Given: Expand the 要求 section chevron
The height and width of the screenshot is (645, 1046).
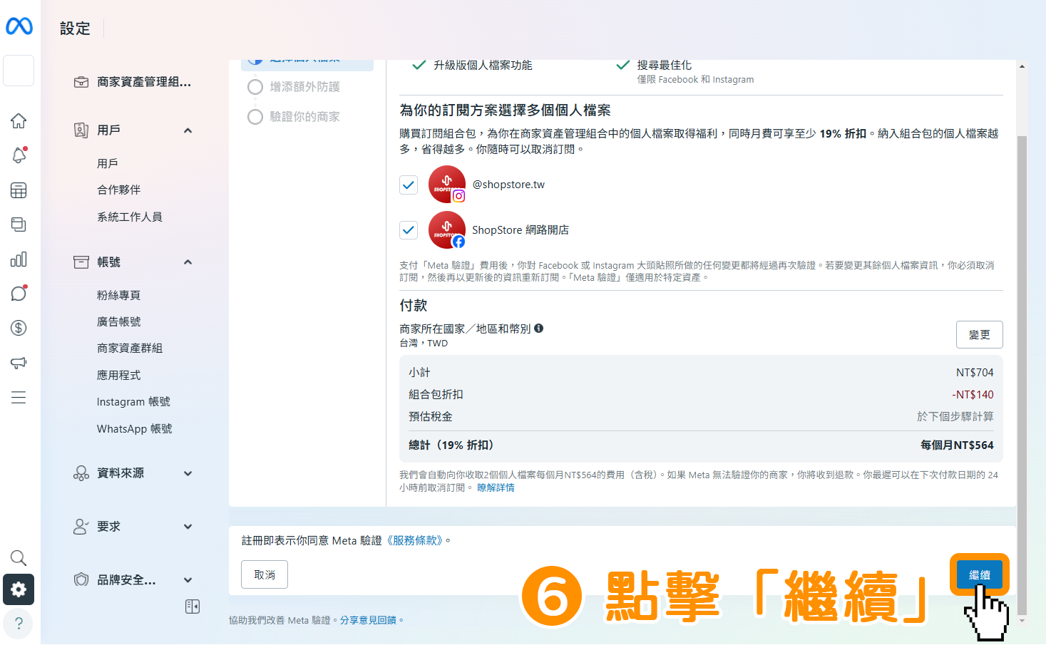Looking at the screenshot, I should click(x=188, y=527).
